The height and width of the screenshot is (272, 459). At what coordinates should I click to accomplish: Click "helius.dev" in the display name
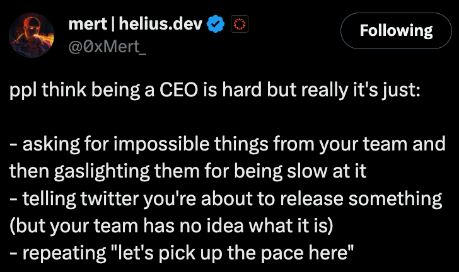click(161, 24)
